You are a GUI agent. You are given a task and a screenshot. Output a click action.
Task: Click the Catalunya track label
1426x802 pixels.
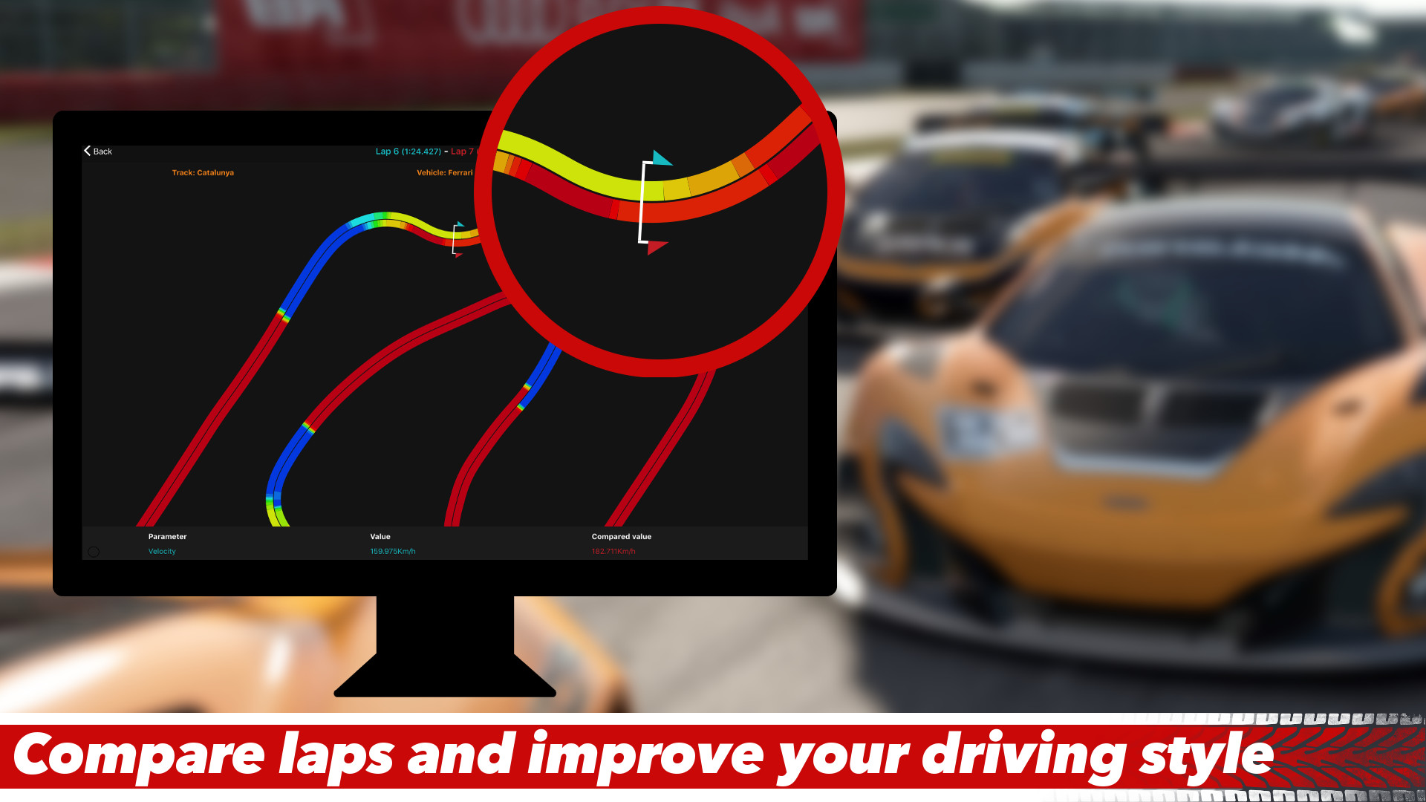pos(202,172)
